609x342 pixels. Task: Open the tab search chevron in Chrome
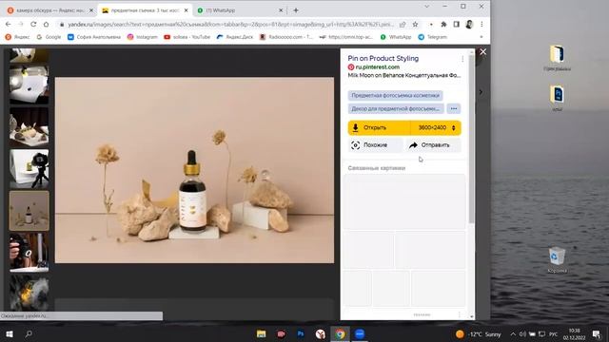point(427,7)
